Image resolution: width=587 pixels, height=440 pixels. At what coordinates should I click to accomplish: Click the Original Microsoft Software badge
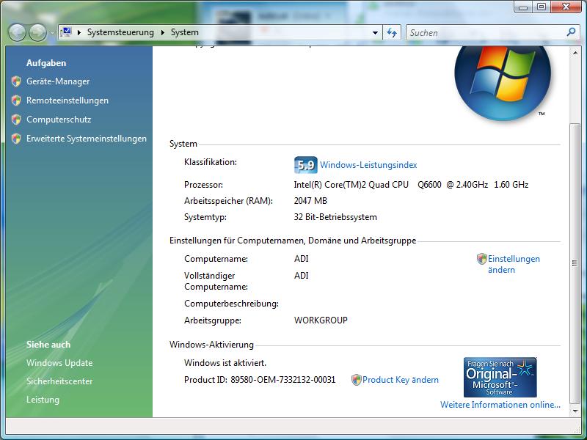(x=500, y=377)
